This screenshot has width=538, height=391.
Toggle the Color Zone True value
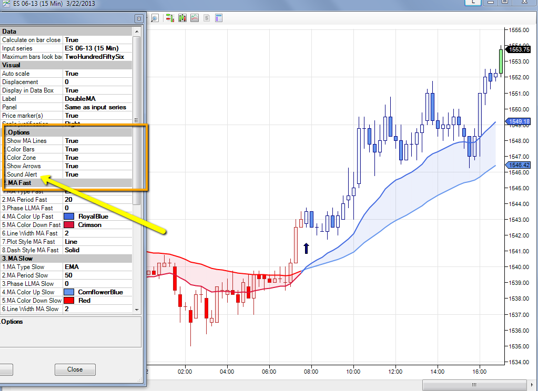coord(98,158)
